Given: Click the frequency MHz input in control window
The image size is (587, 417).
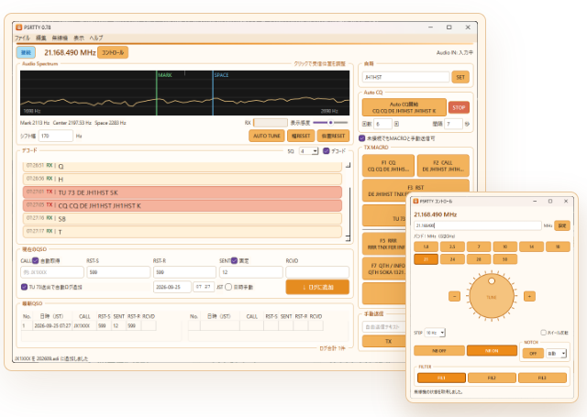Looking at the screenshot, I should 477,225.
